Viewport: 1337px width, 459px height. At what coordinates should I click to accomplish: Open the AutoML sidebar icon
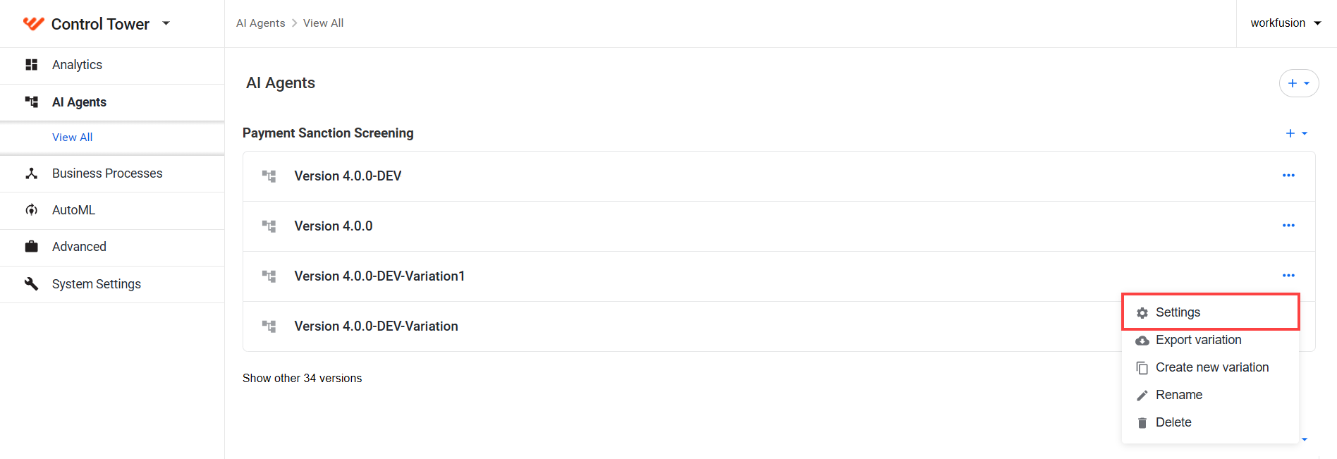pyautogui.click(x=31, y=210)
